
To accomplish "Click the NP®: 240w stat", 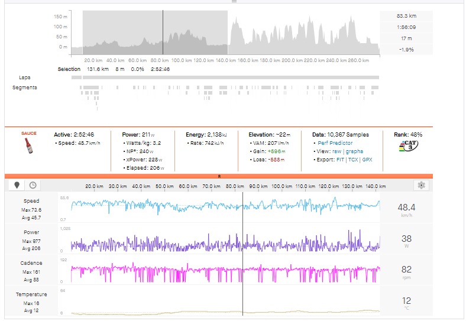I will click(x=140, y=151).
